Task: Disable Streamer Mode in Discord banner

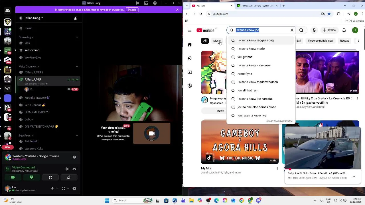Action: tap(132, 10)
